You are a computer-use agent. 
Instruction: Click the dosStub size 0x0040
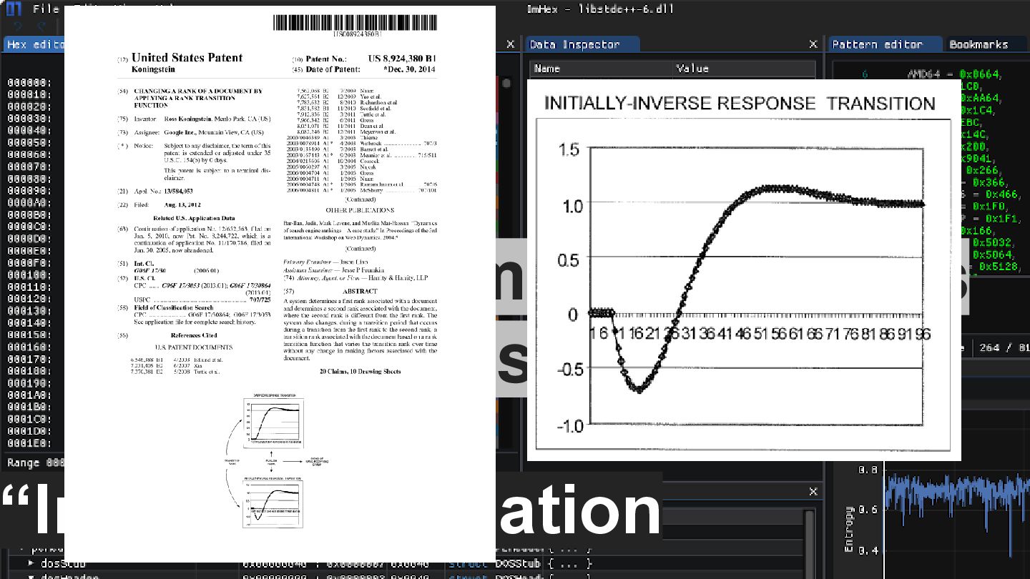click(x=408, y=563)
